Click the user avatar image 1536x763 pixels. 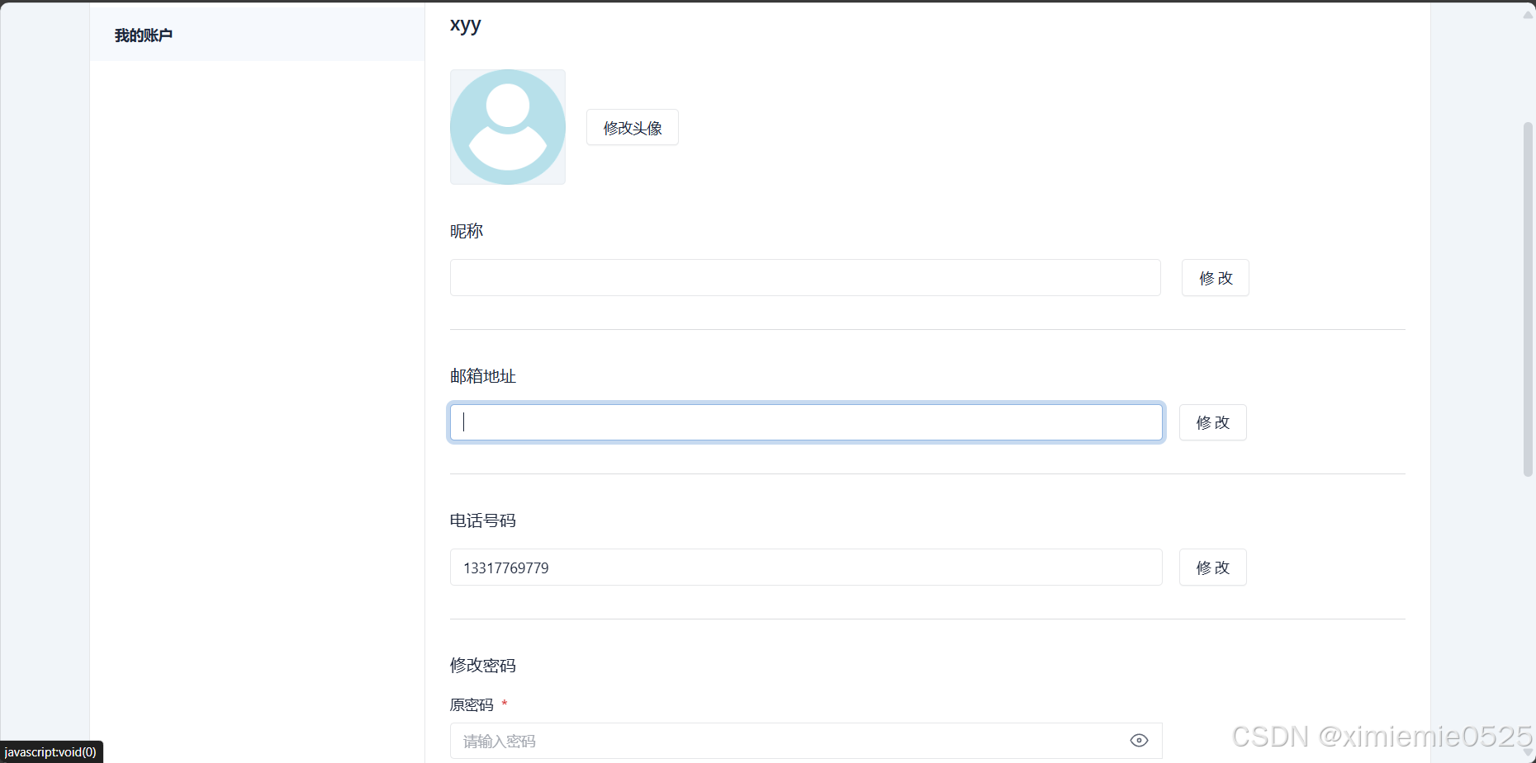coord(508,127)
